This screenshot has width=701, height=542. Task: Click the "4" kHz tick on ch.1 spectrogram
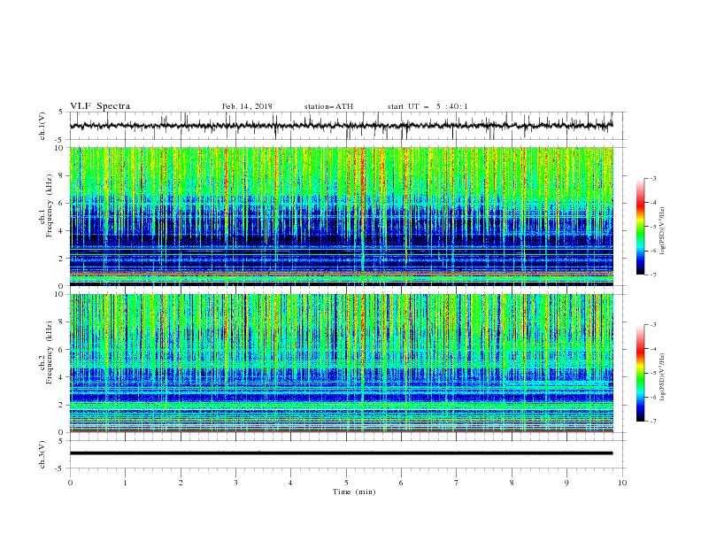tap(61, 231)
